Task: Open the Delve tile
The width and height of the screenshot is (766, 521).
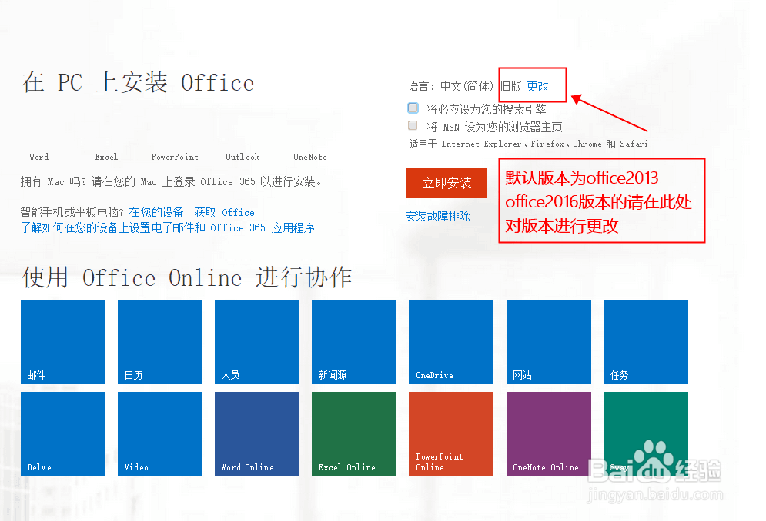Action: [63, 433]
